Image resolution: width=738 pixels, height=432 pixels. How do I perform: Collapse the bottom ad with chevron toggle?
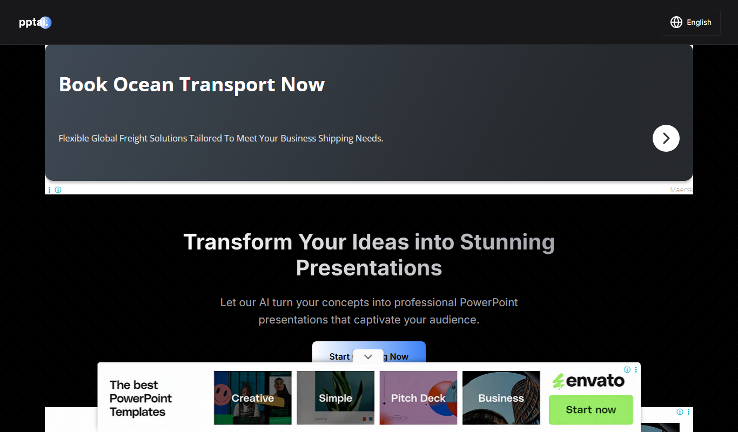coord(368,356)
